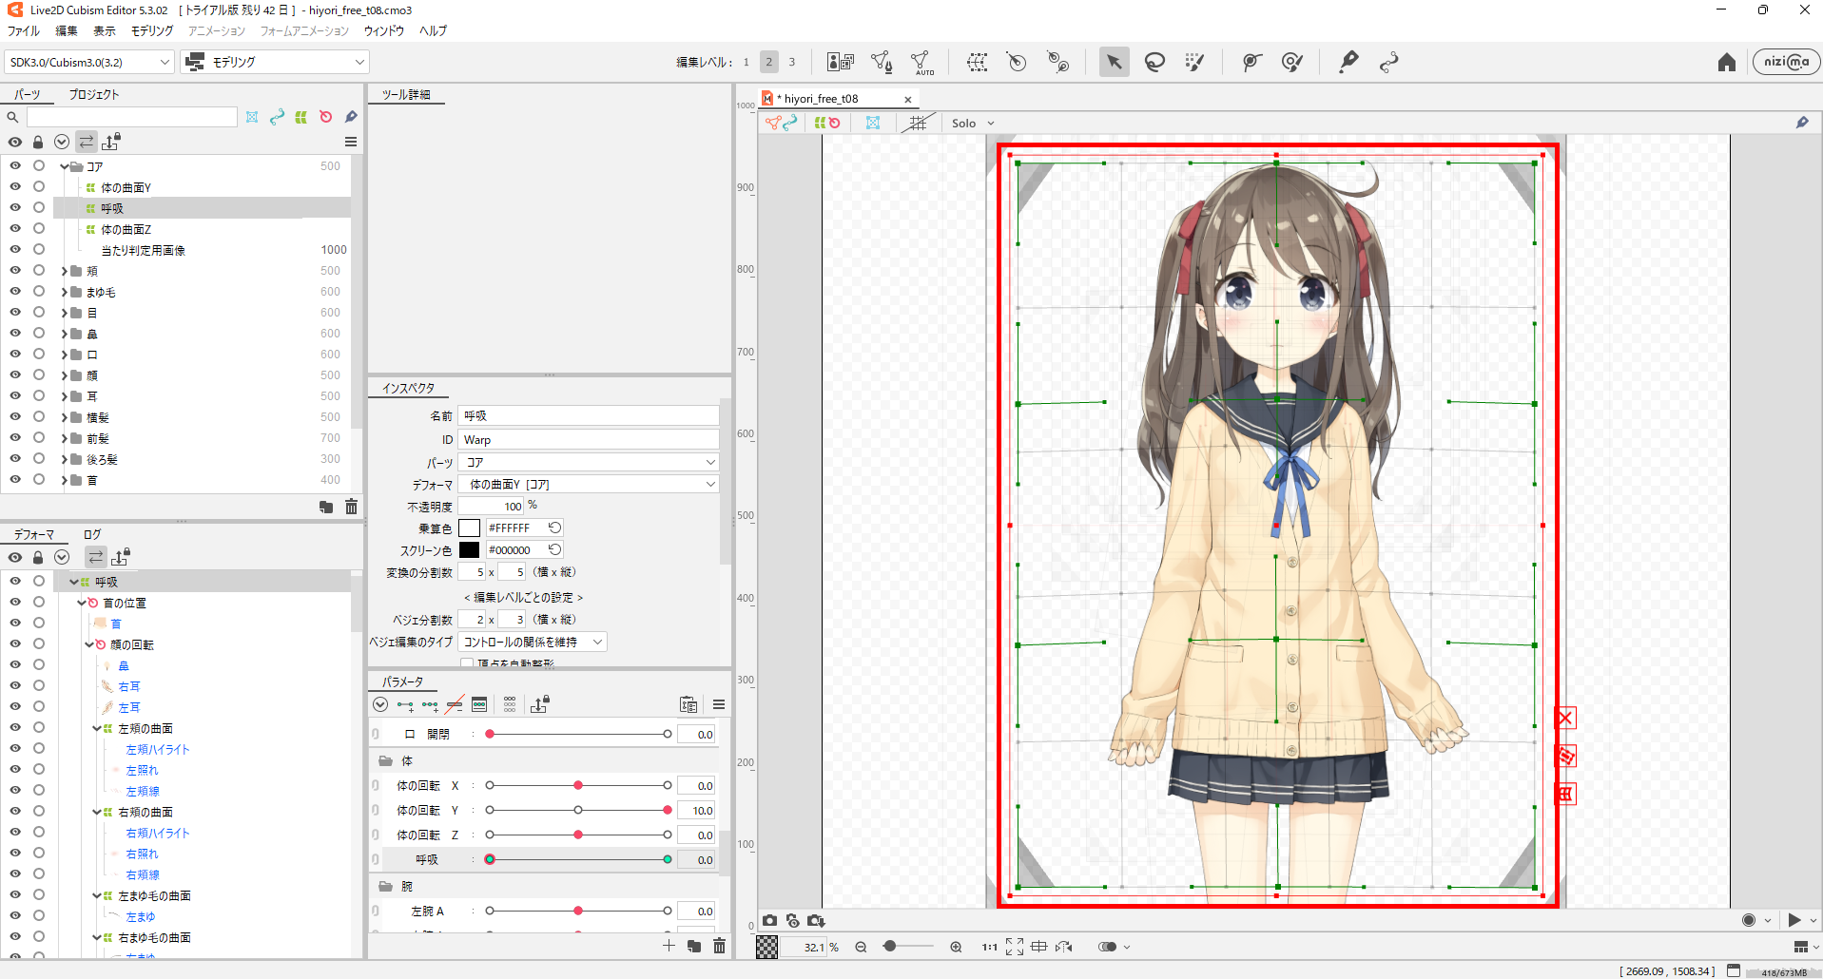Reset canvas zoom to 1:1
Screen dimensions: 1823x979
989,947
